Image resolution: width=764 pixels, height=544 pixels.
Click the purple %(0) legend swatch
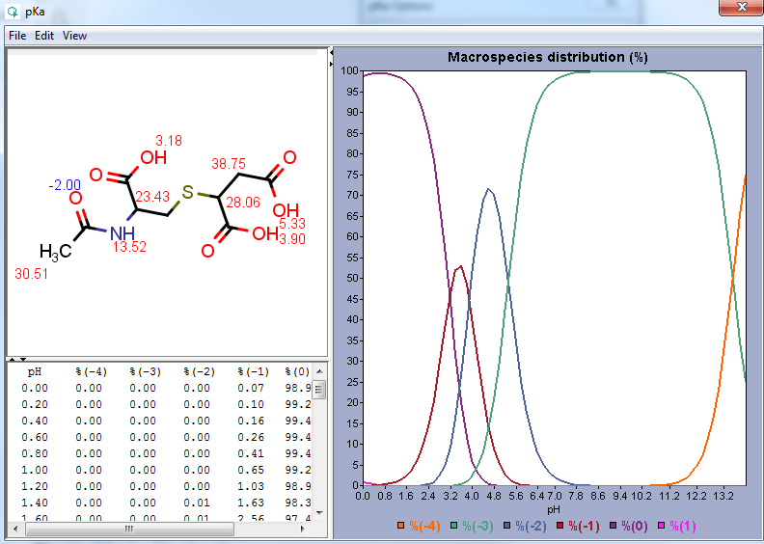point(614,526)
